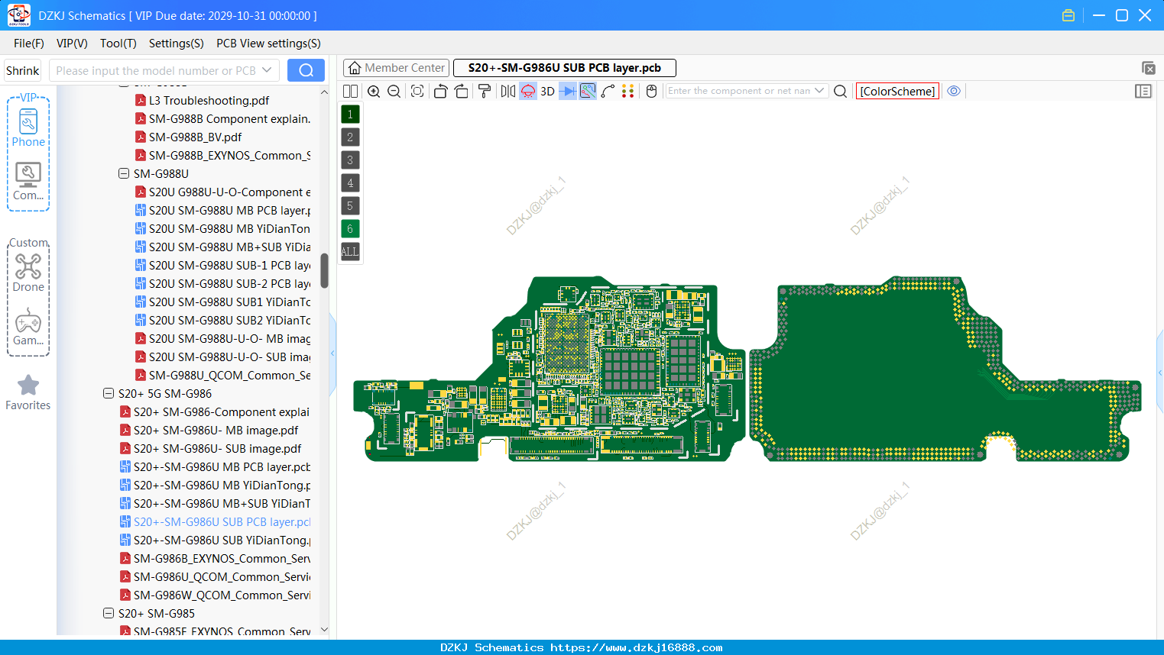The width and height of the screenshot is (1164, 655).
Task: Open the Settings(S) menu
Action: (177, 44)
